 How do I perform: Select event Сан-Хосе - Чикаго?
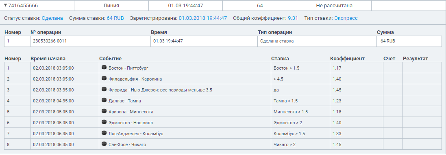[127, 145]
